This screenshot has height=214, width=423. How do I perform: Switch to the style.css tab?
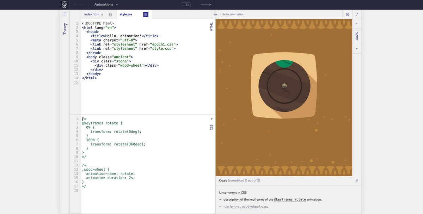[x=126, y=14]
